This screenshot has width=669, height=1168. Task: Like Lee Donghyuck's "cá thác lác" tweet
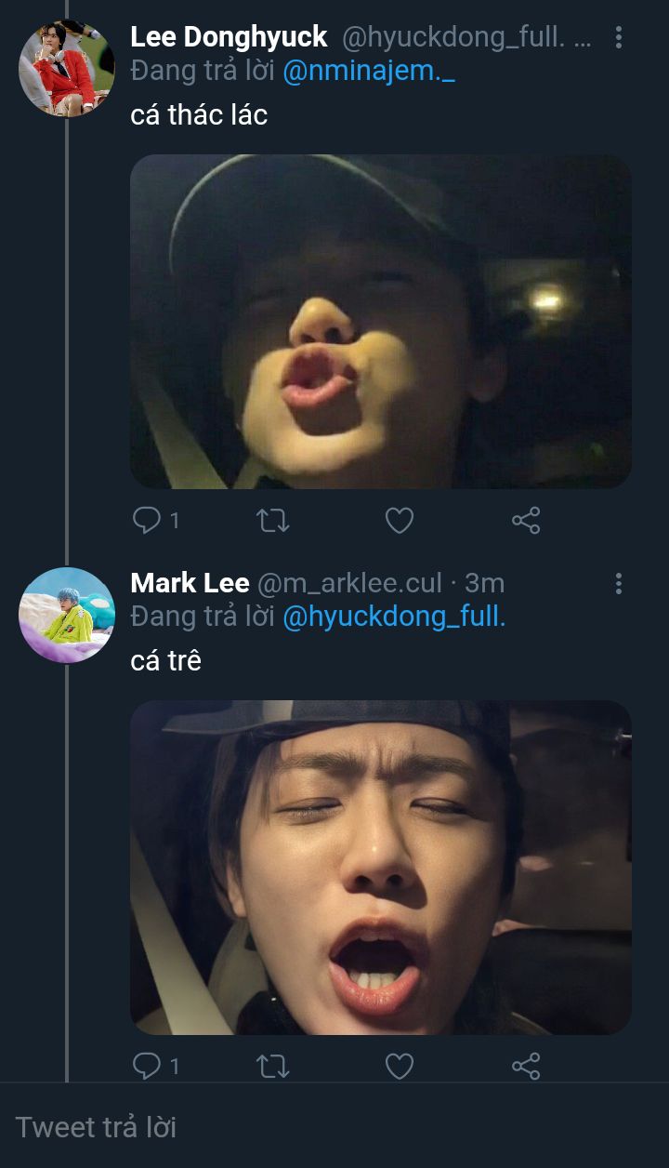[399, 520]
